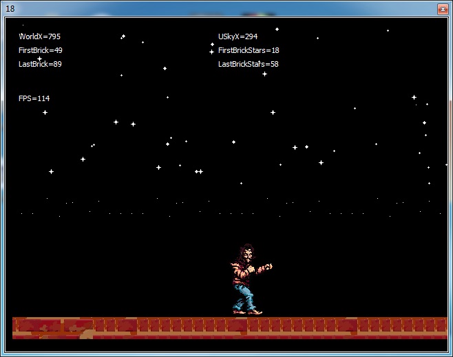Click the brick floor platform
The image size is (453, 357).
click(230, 328)
